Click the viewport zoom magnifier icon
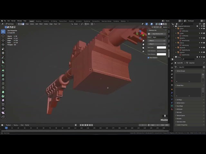This screenshot has width=206, height=154. [143, 41]
